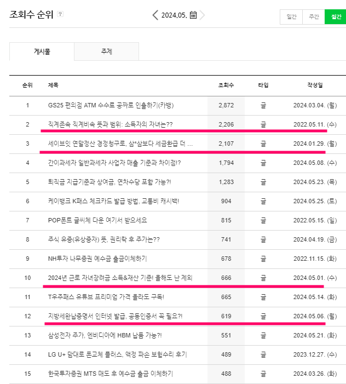The width and height of the screenshot is (346, 384).
Task: Click the date 2024.05.21. (화)
Action: coord(315,335)
